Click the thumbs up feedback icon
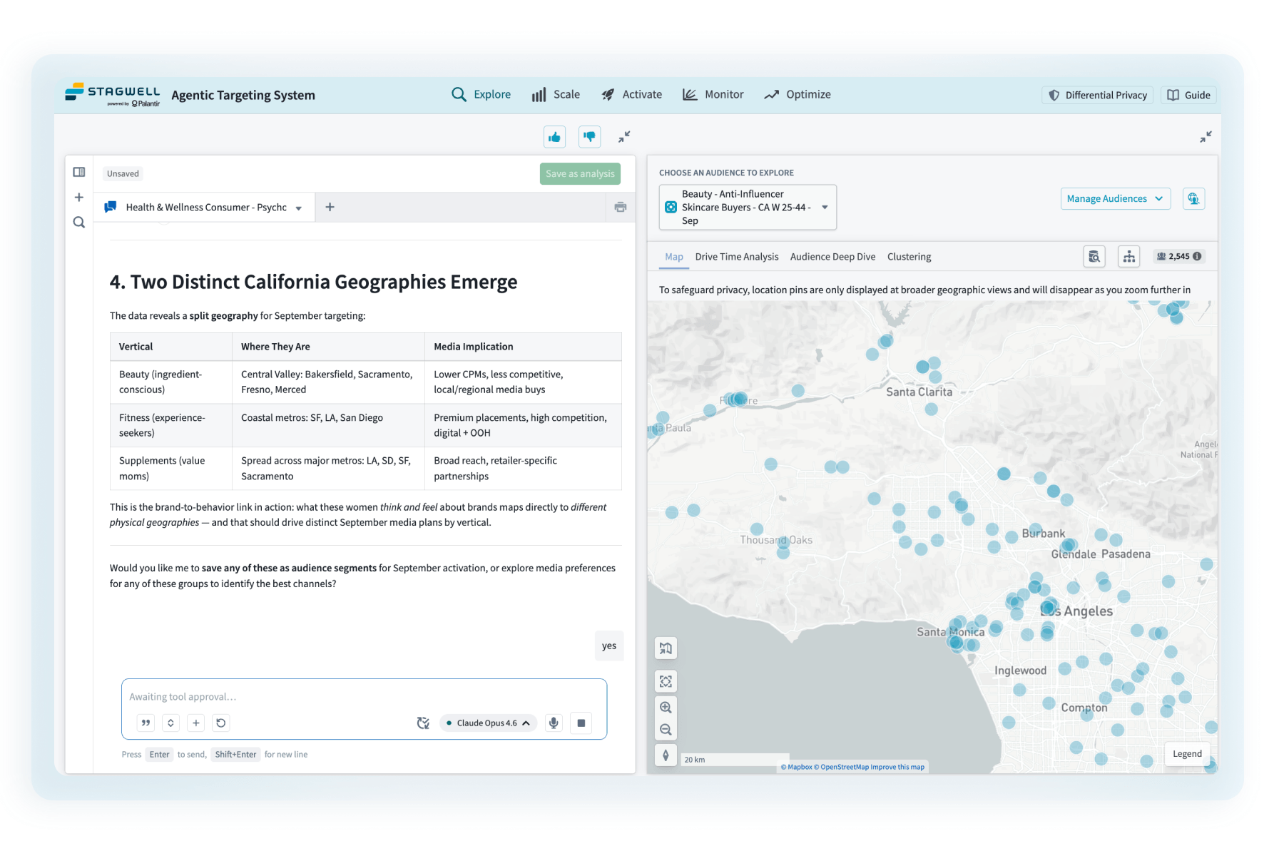Screen dimensions: 1284x856 pyautogui.click(x=554, y=137)
